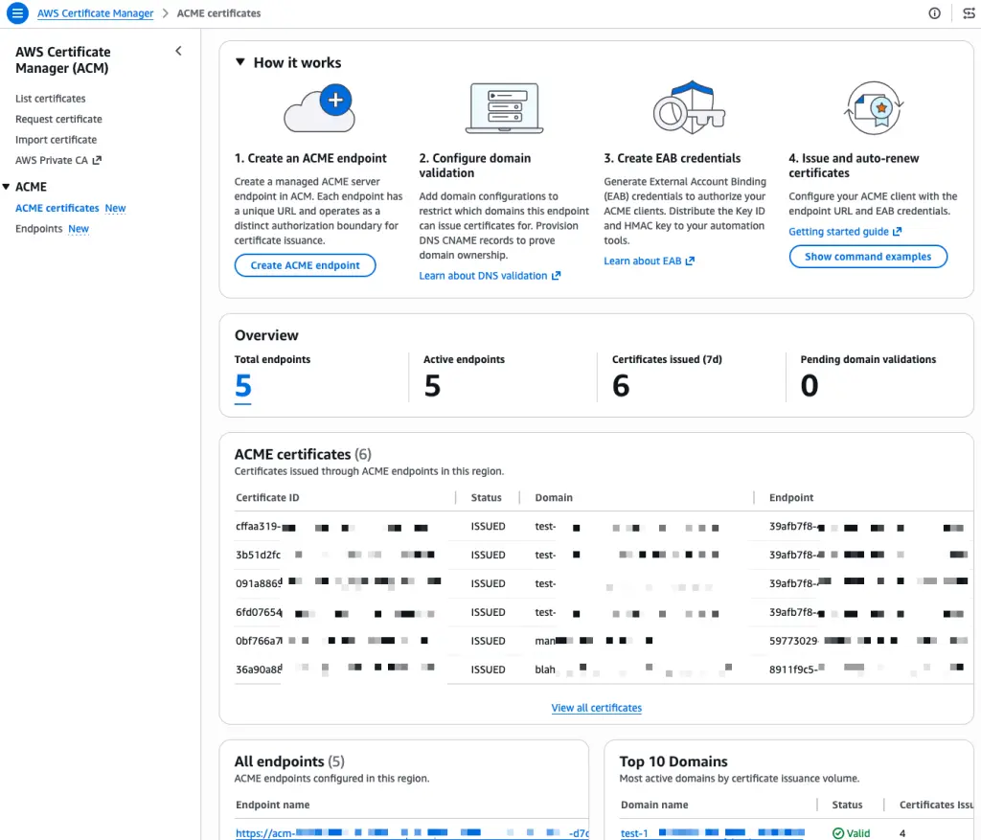Click the certificate renew illustration
The height and width of the screenshot is (840, 981).
click(x=874, y=107)
